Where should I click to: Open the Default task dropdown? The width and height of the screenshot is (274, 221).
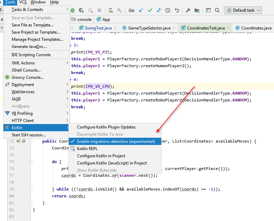243,10
